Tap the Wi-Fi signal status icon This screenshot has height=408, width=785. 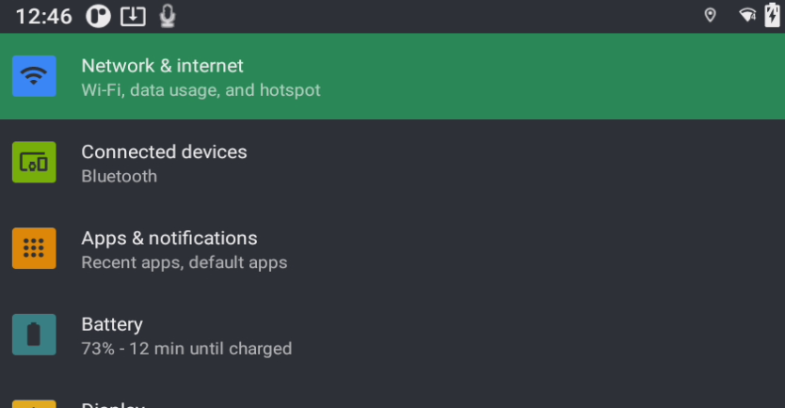click(747, 15)
